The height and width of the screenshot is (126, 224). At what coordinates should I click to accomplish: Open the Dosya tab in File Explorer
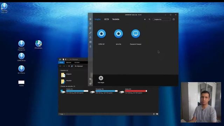point(62,62)
